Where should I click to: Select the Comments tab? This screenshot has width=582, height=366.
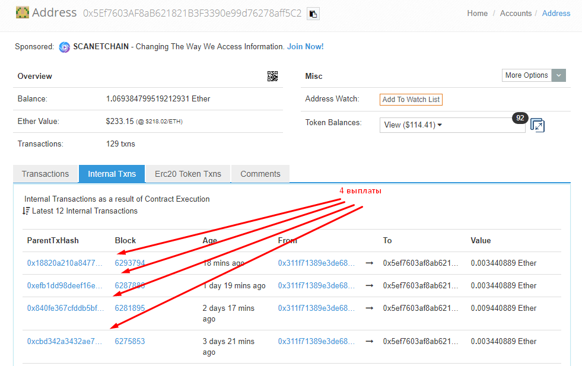(x=260, y=174)
